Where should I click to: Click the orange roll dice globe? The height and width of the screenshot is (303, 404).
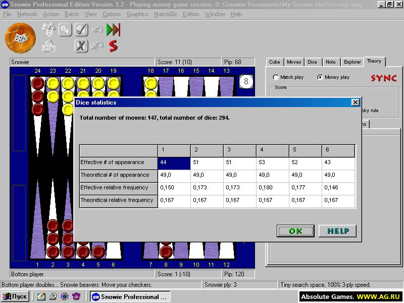[20, 38]
